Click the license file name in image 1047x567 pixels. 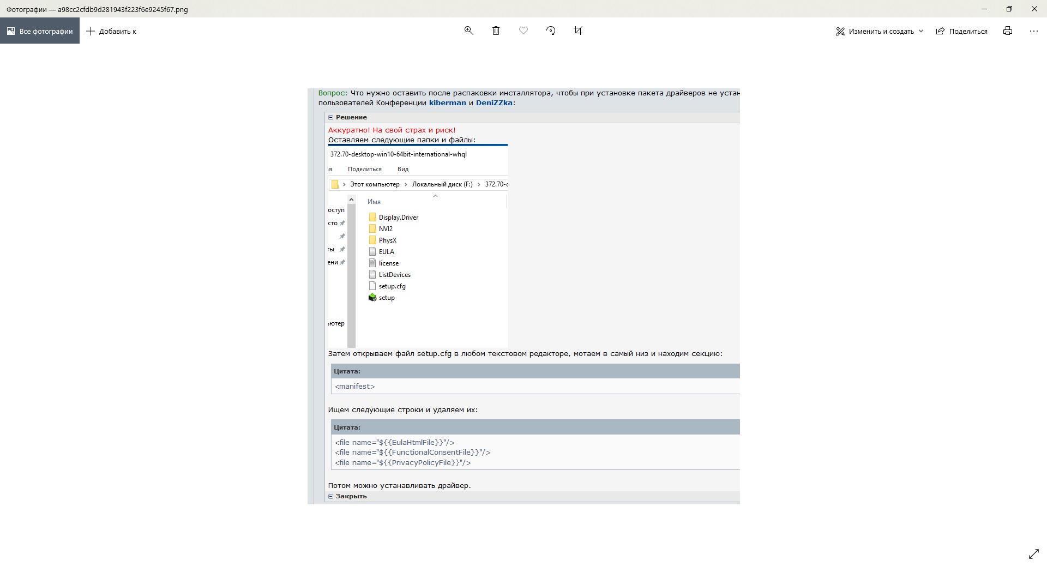point(389,263)
